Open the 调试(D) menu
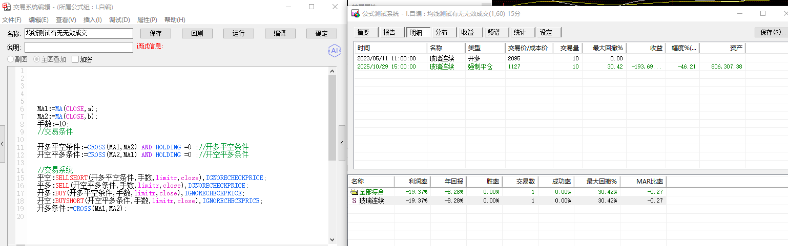 coord(119,20)
